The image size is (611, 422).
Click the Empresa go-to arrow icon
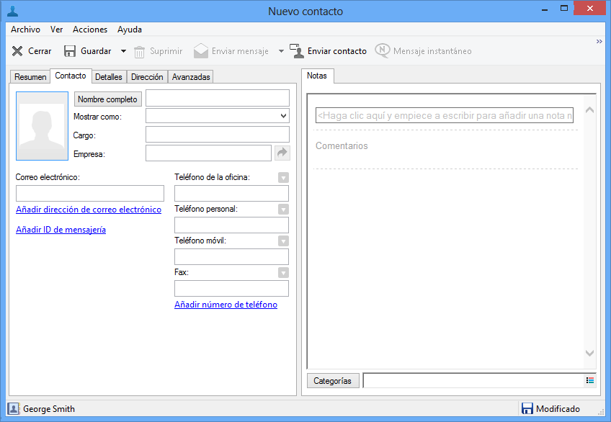point(282,153)
